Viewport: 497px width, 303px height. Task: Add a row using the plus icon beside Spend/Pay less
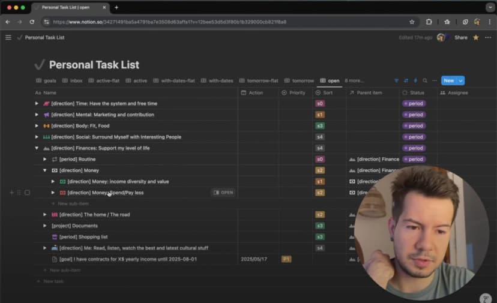[11, 193]
